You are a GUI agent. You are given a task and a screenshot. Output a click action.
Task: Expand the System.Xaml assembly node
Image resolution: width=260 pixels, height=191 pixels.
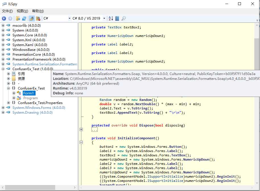coord(3,45)
